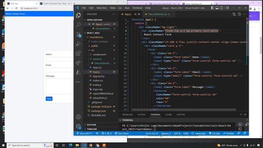Click the split editor right icon
The height and width of the screenshot is (148, 263).
[239, 14]
